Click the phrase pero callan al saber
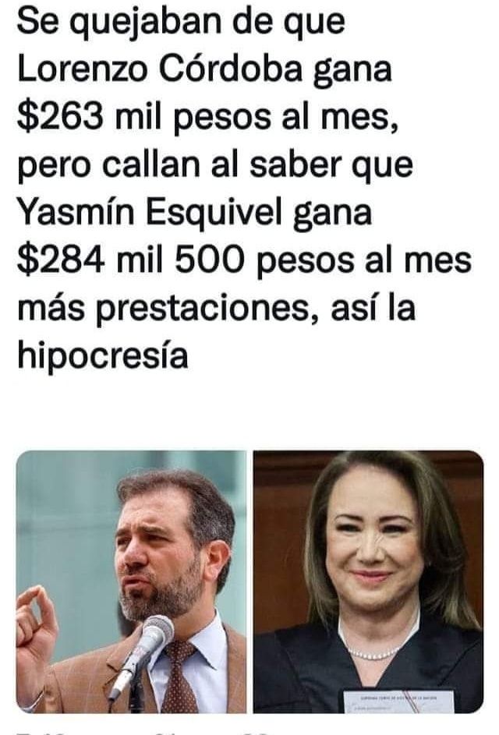The height and width of the screenshot is (735, 499). click(x=179, y=164)
